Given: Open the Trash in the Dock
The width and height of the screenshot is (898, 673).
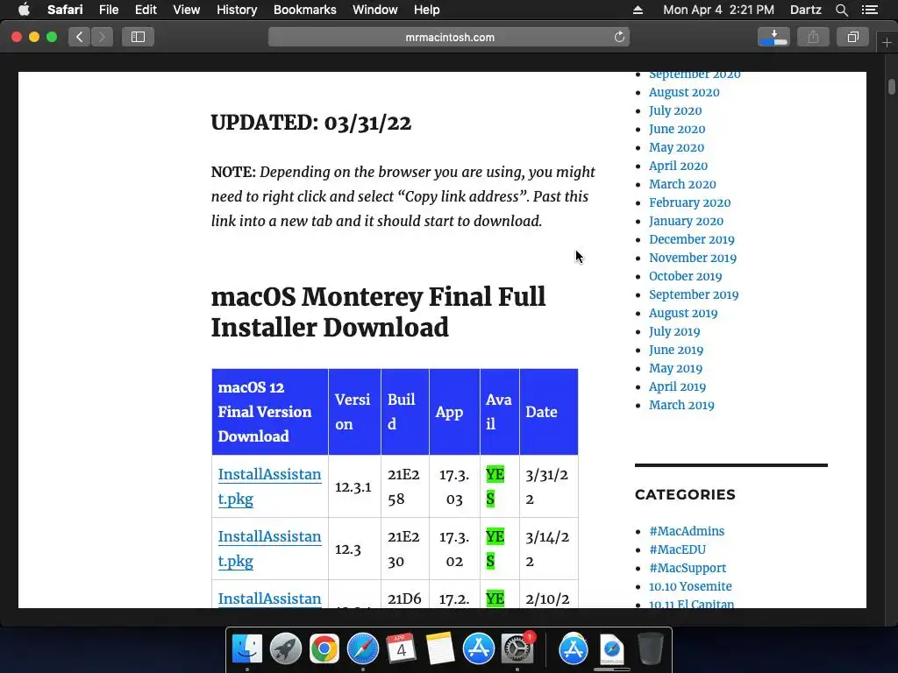Looking at the screenshot, I should point(650,649).
